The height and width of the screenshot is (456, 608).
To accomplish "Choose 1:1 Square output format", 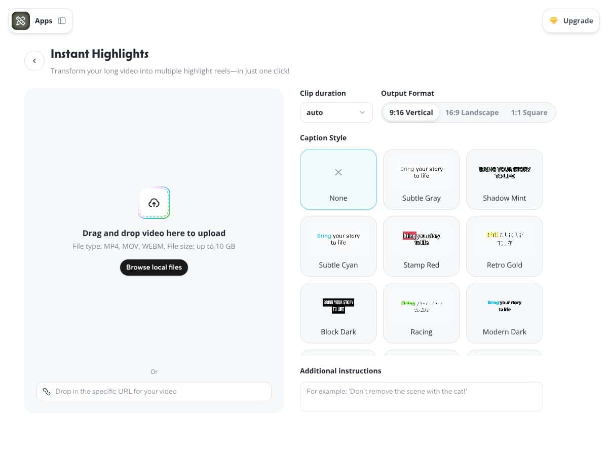I will click(529, 112).
